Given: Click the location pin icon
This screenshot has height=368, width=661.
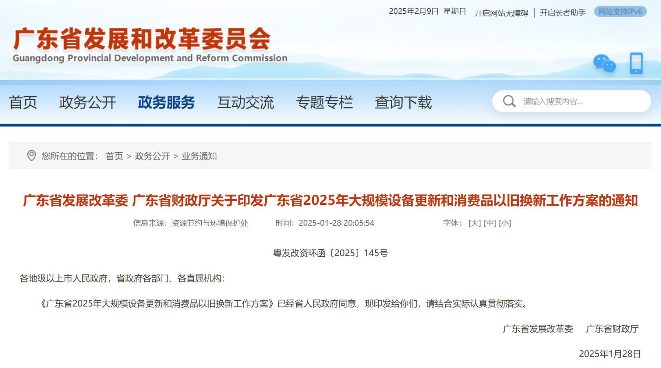Looking at the screenshot, I should [31, 155].
